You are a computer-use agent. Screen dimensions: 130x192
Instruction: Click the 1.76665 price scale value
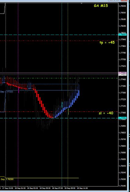[x=123, y=146]
